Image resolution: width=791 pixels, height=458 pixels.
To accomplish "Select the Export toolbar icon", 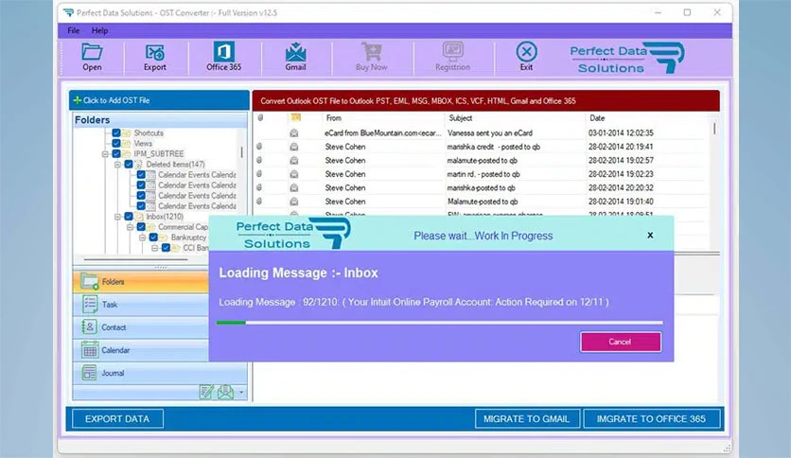I will pos(155,52).
